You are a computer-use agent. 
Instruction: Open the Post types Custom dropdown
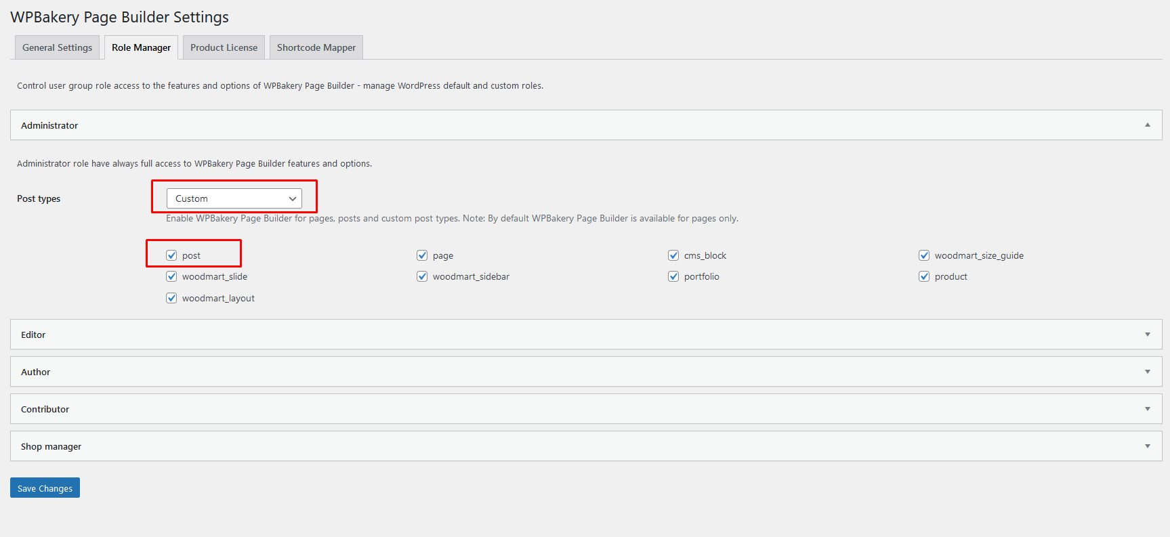tap(234, 198)
